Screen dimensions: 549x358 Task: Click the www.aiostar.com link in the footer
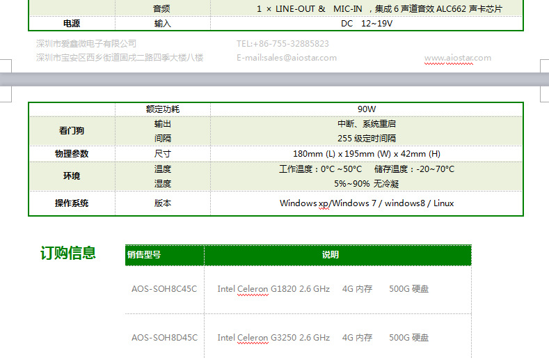tap(458, 58)
